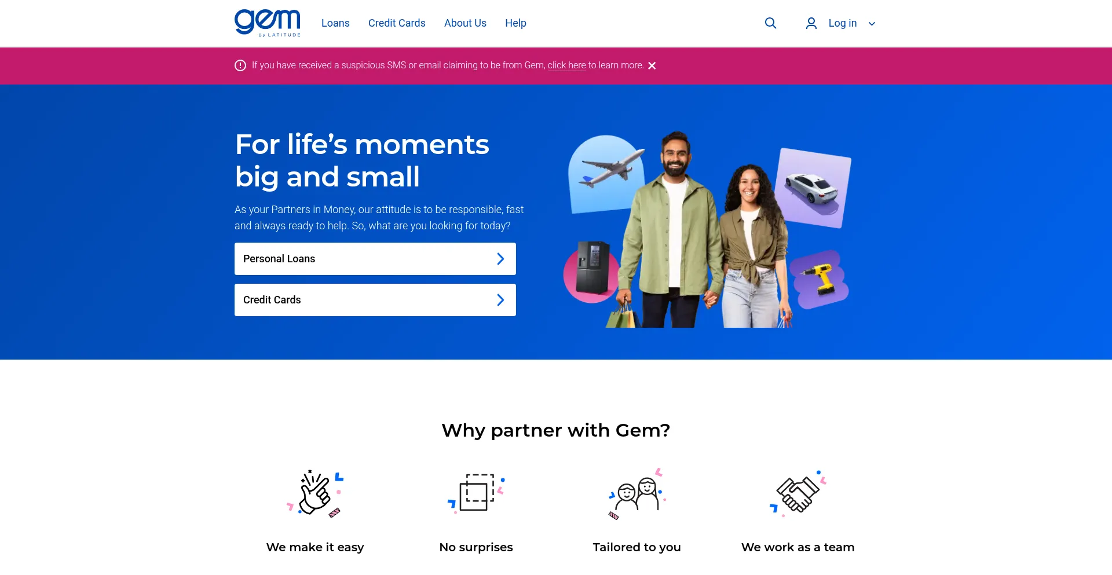Viewport: 1112px width, 575px height.
Task: Click the Log in text
Action: (842, 23)
